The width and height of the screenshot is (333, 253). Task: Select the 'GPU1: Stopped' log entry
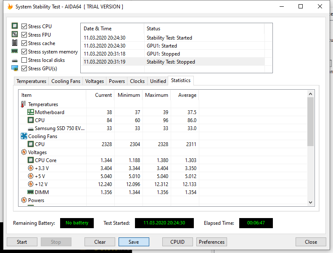coord(173,54)
